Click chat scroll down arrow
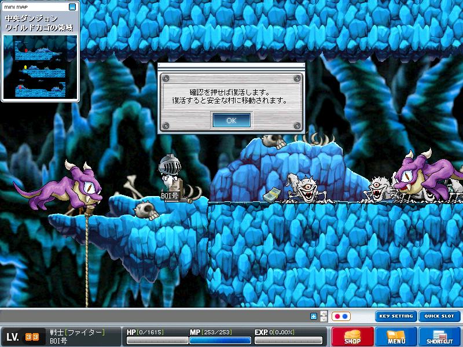Viewport: 463px width, 347px height. (x=324, y=319)
